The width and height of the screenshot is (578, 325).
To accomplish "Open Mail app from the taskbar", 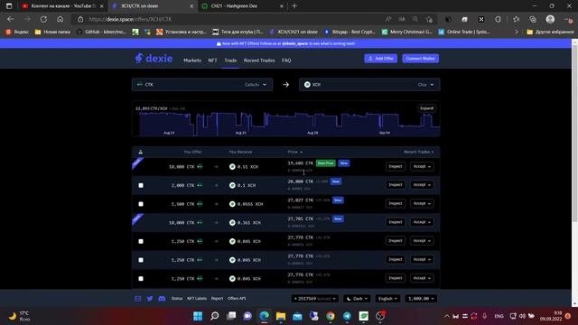I will click(297, 316).
